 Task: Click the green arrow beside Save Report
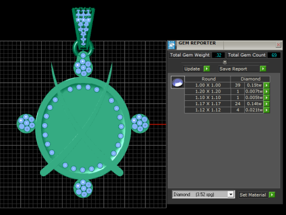pos(263,69)
